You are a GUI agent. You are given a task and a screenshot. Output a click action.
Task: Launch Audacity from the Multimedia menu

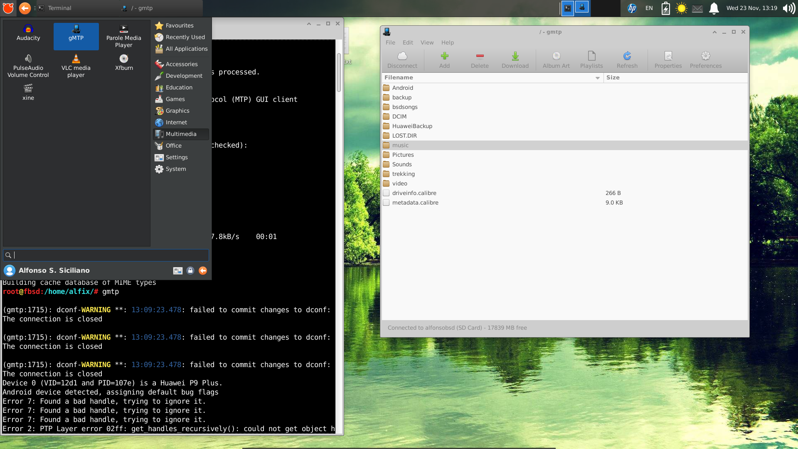[x=28, y=33]
